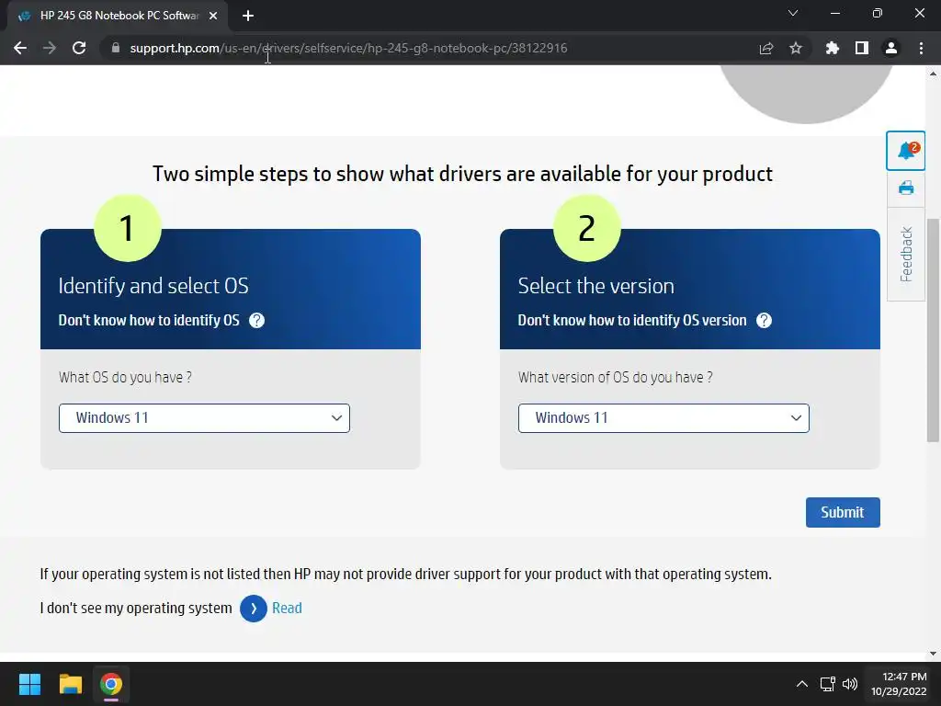
Task: Click help icon beside "Don't know how to identify OS"
Action: pos(256,320)
